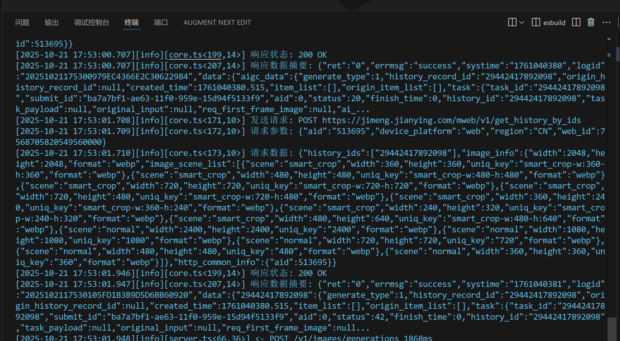Expand the terminal launch profile dropdown chevron
The image size is (620, 341).
click(x=522, y=23)
